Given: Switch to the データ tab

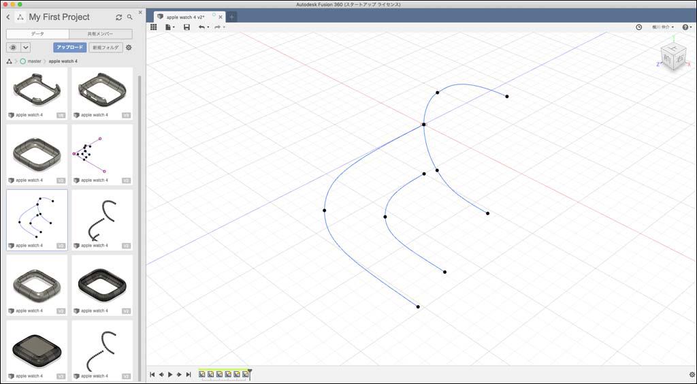Looking at the screenshot, I should [38, 34].
